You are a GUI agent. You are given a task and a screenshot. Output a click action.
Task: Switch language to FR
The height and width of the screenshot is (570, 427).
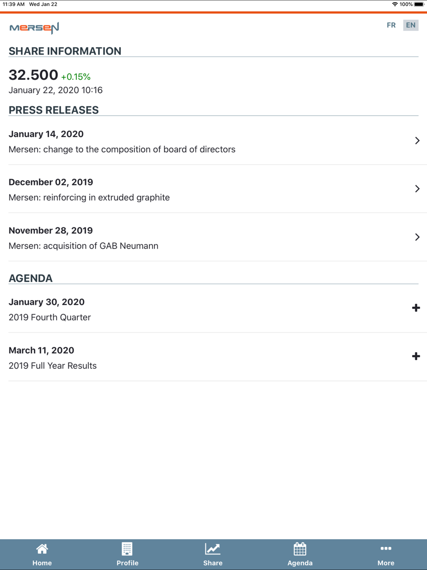point(391,25)
